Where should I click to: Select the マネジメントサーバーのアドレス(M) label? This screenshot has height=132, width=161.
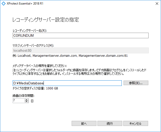tap(33, 45)
